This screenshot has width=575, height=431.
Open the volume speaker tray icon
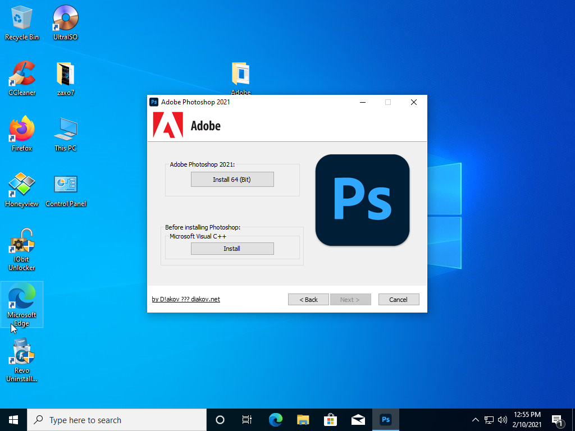pos(503,420)
